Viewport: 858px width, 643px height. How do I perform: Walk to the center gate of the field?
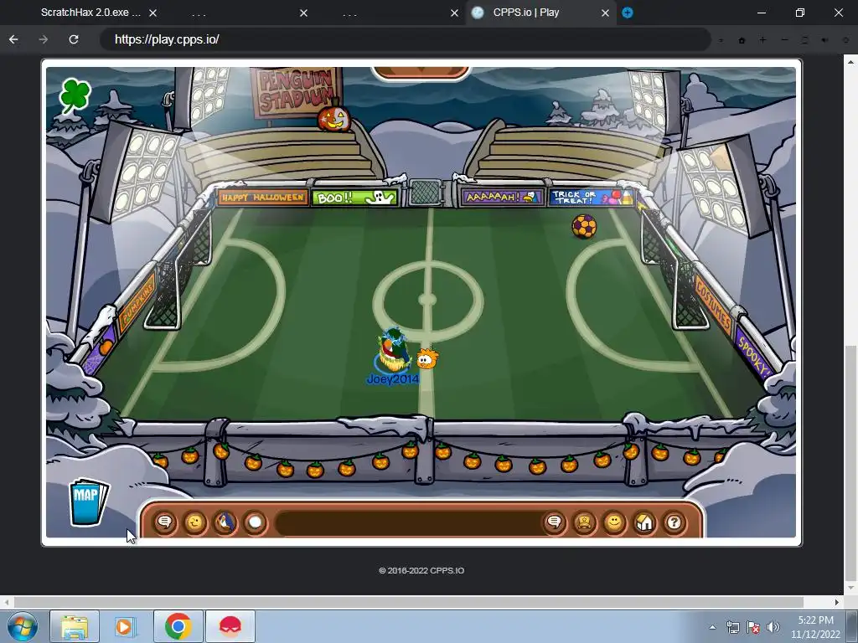pos(426,193)
